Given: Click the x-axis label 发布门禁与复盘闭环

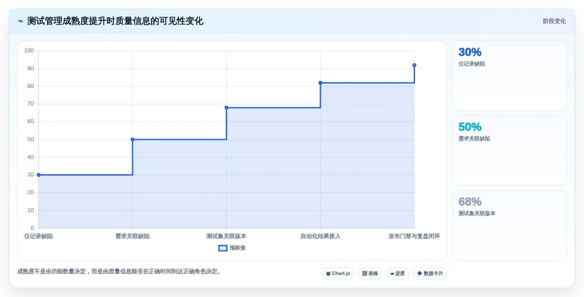Looking at the screenshot, I should click(414, 236).
